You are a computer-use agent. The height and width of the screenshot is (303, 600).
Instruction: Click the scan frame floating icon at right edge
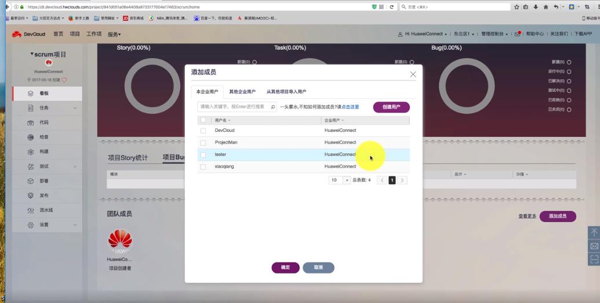click(594, 260)
